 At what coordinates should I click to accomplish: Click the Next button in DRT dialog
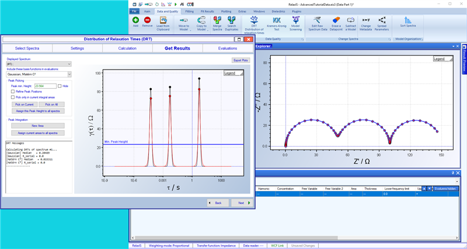(x=242, y=203)
